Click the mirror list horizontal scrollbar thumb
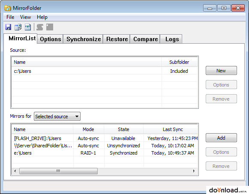This screenshot has width=249, height=194. tap(58, 171)
